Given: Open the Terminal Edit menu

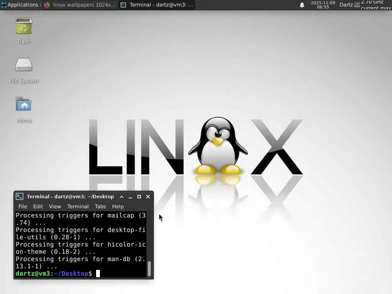Looking at the screenshot, I should (38, 206).
